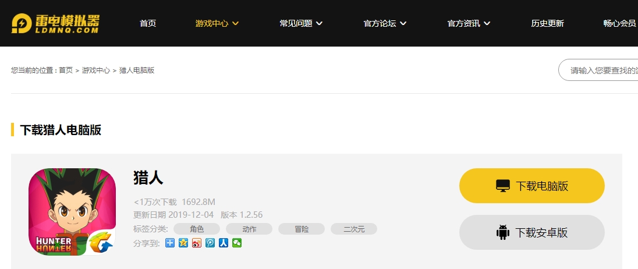Select the 动作 tag
Screen dimensions: 638x269
click(x=249, y=229)
